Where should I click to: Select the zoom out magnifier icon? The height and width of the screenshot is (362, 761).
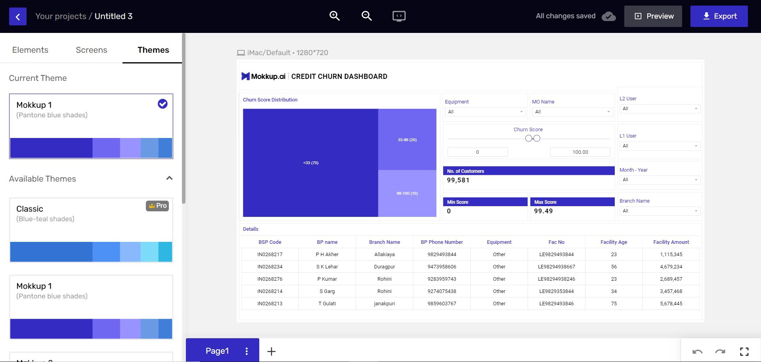click(x=366, y=16)
